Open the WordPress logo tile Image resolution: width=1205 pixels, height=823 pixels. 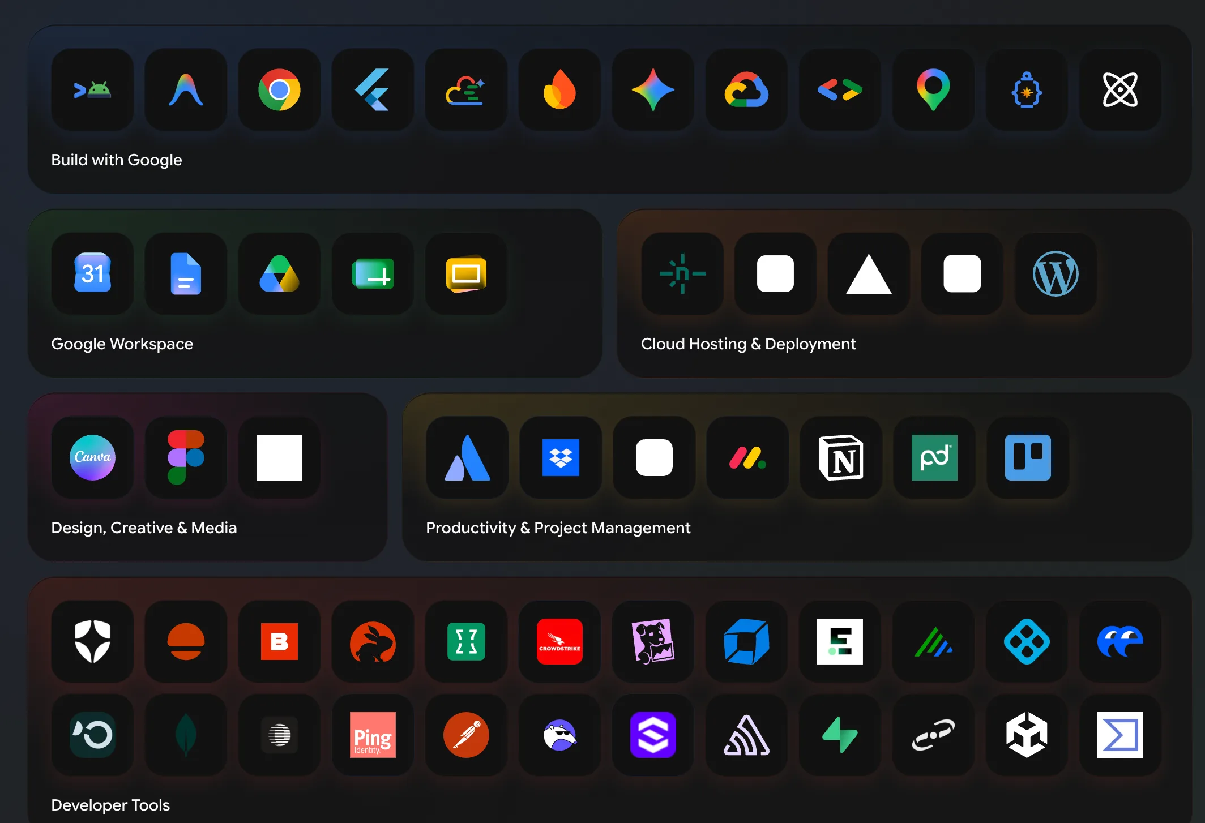click(x=1056, y=273)
